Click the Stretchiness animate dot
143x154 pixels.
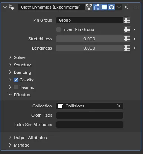coord(134,39)
